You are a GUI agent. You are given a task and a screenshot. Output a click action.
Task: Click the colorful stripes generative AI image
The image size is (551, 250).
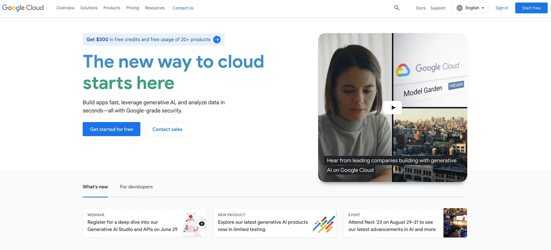(x=324, y=224)
